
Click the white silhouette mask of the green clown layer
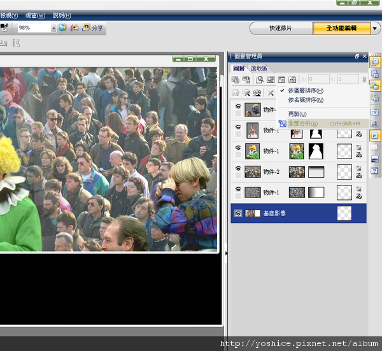coord(316,151)
